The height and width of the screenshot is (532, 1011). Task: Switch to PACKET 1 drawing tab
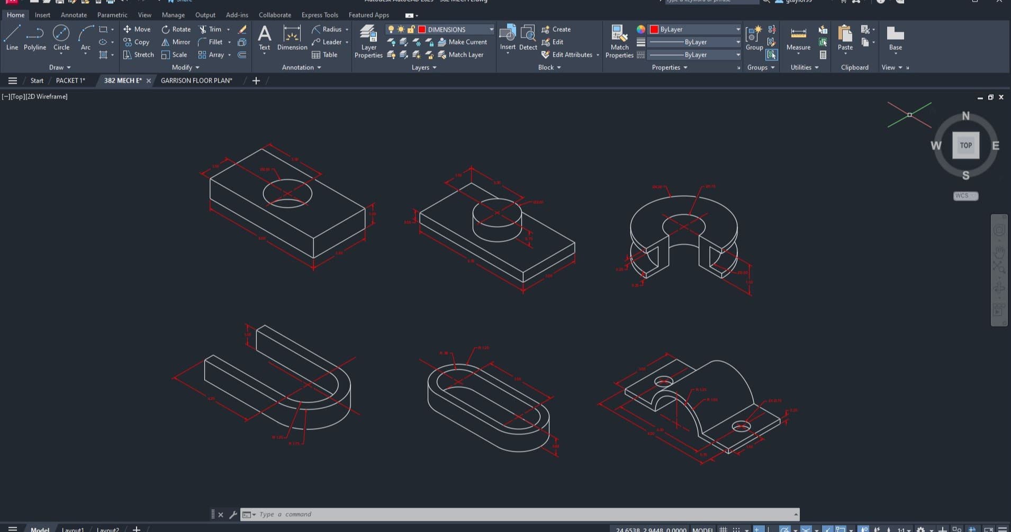(70, 80)
